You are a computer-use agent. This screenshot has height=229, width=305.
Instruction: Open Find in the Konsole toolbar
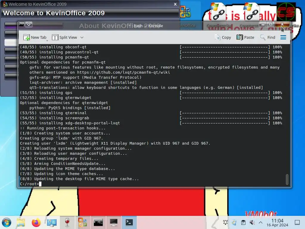coord(268,37)
